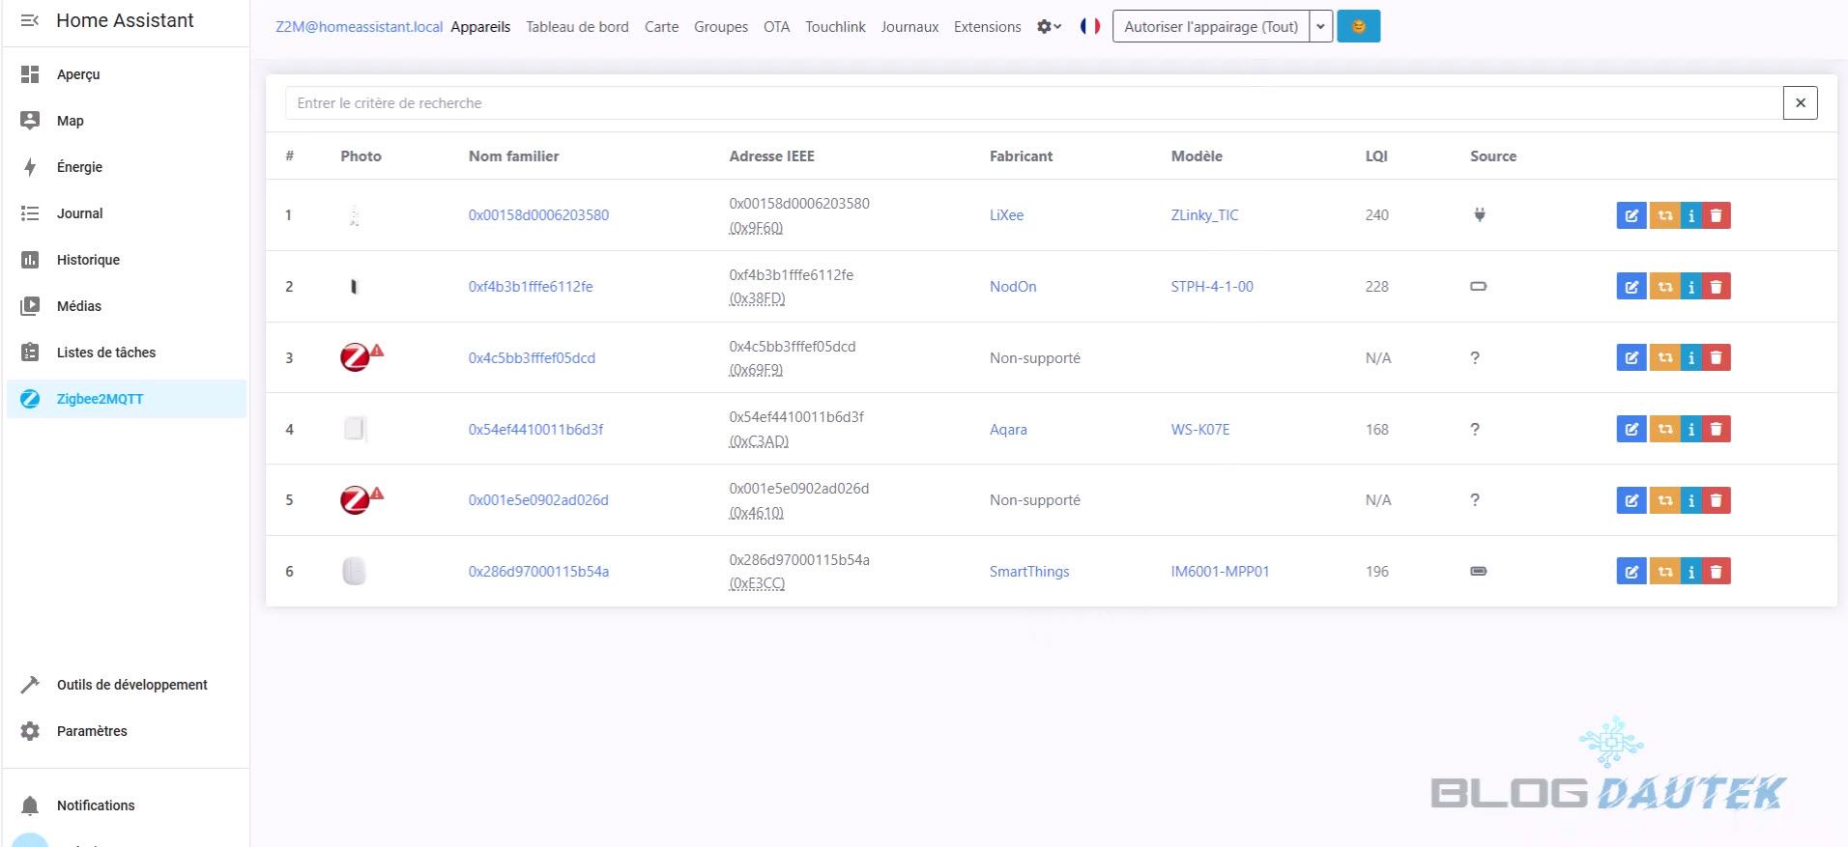Clear the search field with the X button
The width and height of the screenshot is (1848, 847).
click(x=1800, y=103)
